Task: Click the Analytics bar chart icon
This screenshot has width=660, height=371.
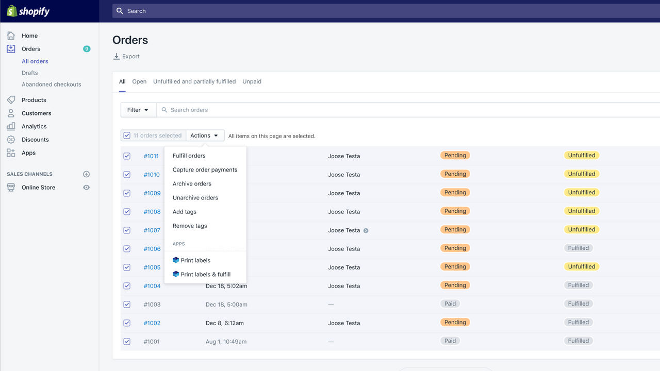Action: click(x=11, y=126)
